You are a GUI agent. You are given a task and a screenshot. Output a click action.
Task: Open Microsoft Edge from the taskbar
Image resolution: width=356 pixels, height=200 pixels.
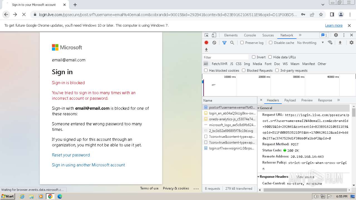[60, 196]
